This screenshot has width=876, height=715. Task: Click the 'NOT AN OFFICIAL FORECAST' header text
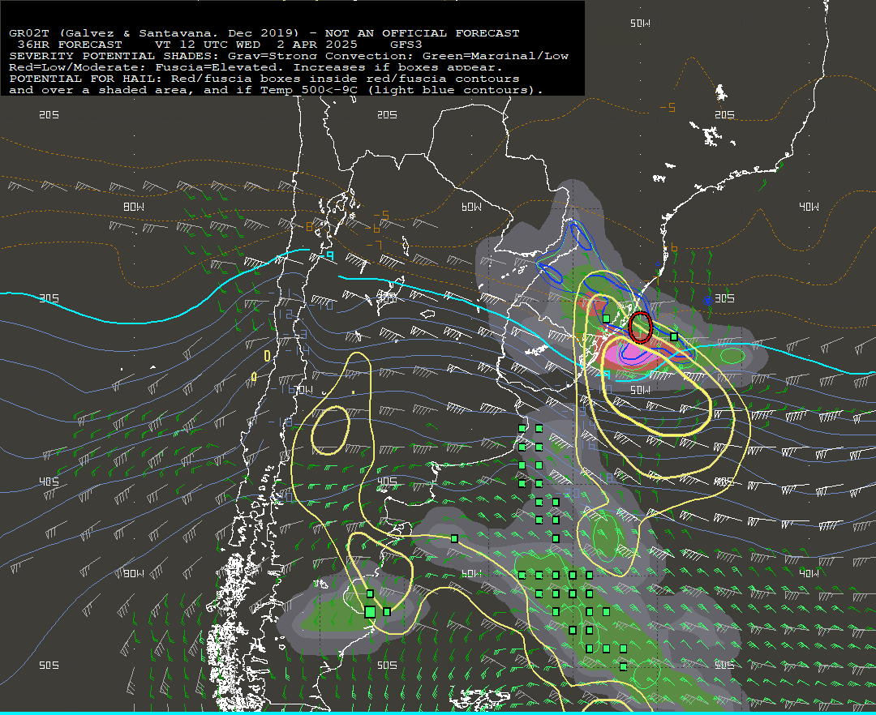click(x=422, y=33)
